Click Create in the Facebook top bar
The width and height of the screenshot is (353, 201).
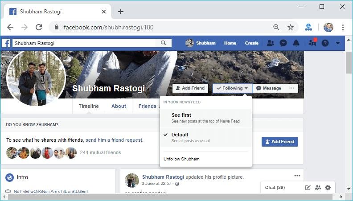[x=252, y=43]
